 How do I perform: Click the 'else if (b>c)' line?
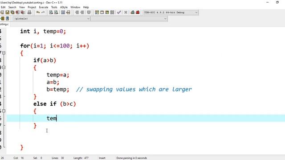point(54,104)
